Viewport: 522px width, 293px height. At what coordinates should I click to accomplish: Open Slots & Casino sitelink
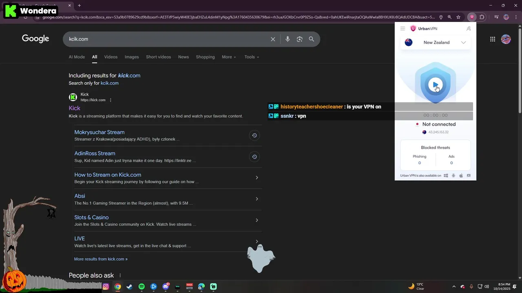91,217
